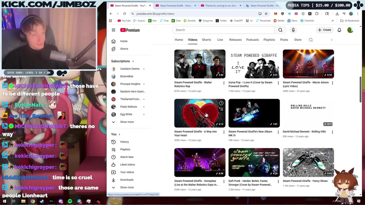Open Chrome downloads

point(337,14)
